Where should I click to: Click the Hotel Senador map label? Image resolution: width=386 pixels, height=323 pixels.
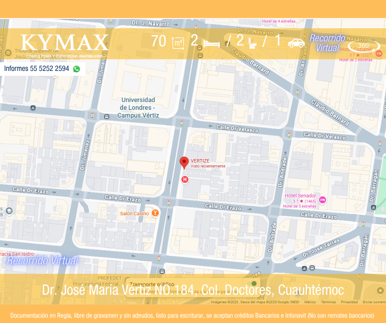point(301,196)
